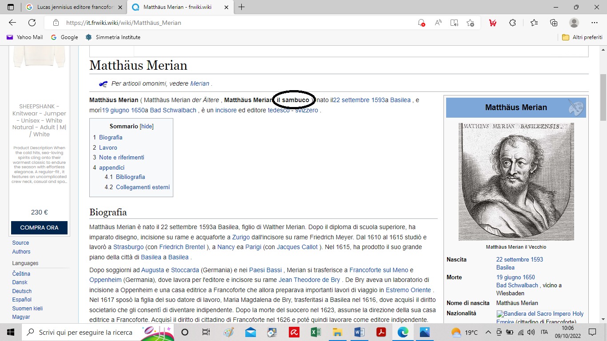Viewport: 607px width, 341px height.
Task: Open the translate page icon
Action: (454, 23)
